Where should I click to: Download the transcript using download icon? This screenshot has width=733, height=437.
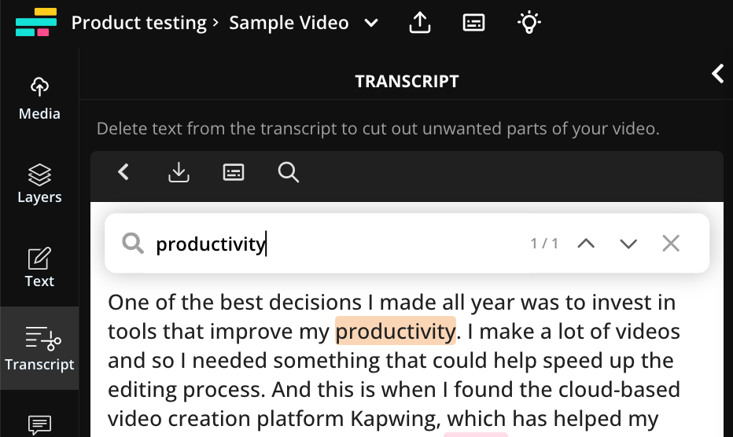pos(179,172)
